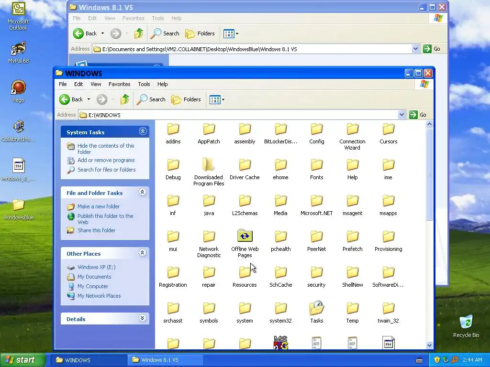Screen dimensions: 490x367
Task: Collapse the System Tasks panel
Action: tap(143, 131)
